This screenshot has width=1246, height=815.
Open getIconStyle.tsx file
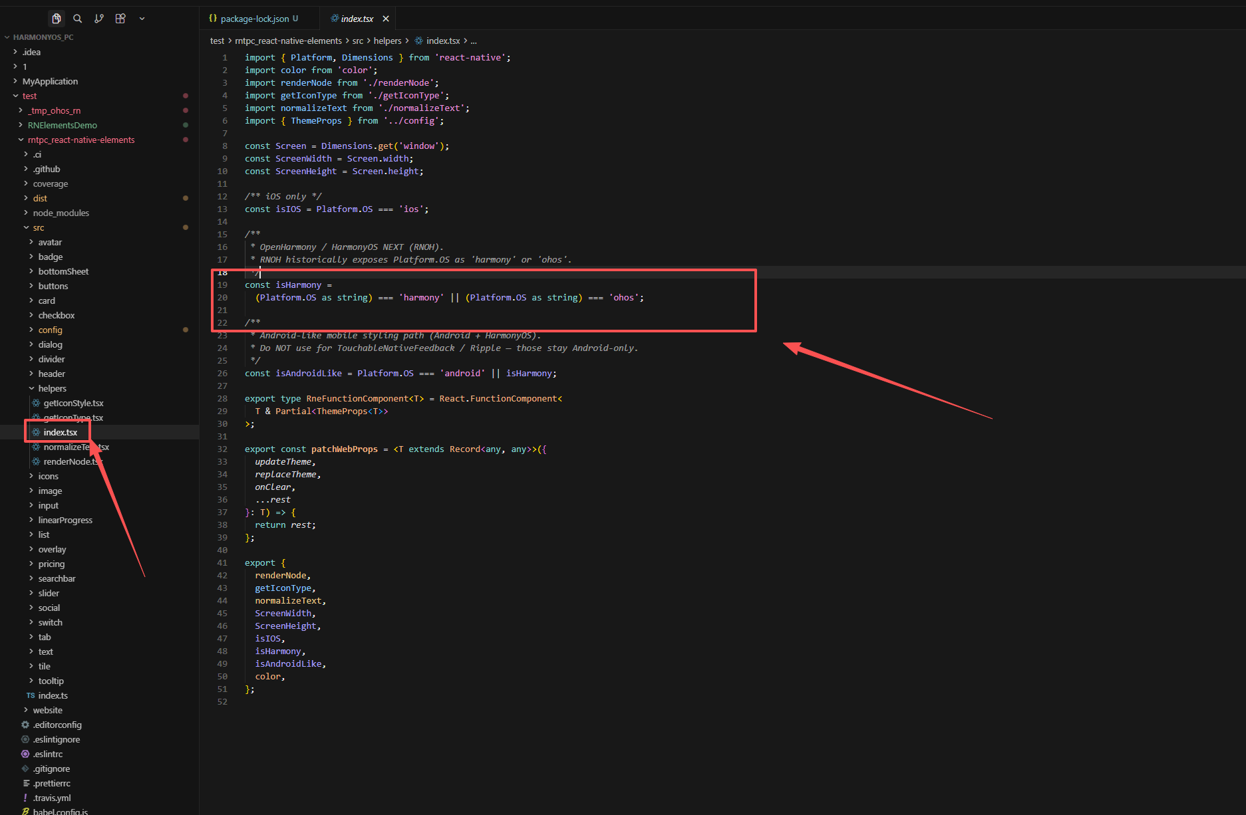[x=73, y=403]
